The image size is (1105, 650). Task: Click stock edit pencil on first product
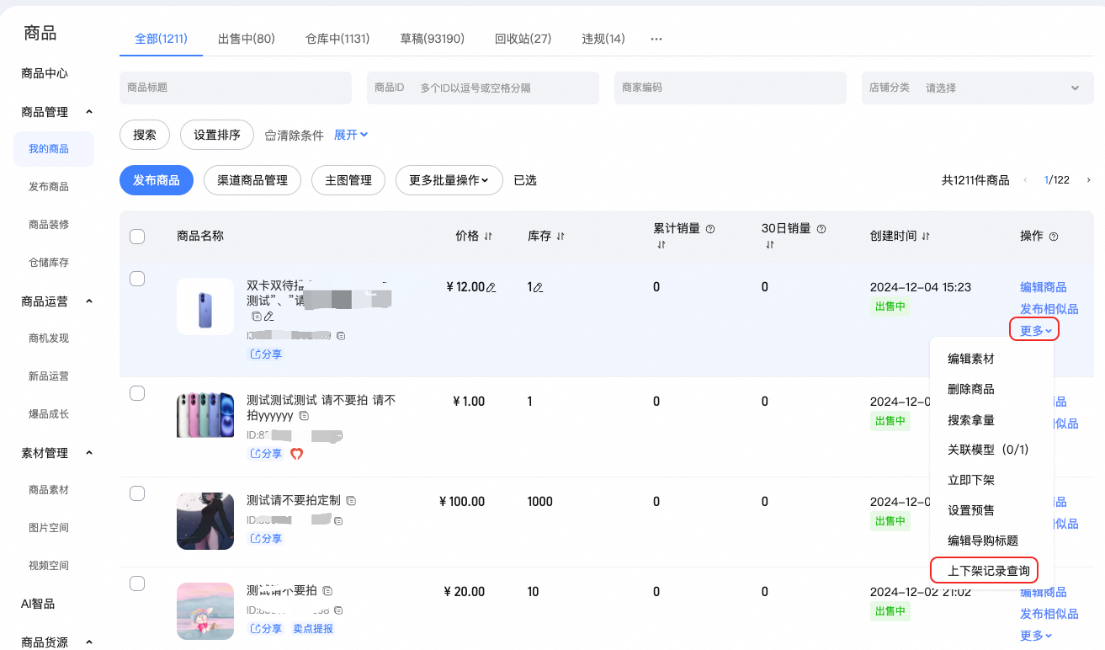539,288
